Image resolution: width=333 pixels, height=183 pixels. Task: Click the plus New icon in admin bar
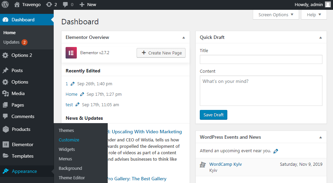click(x=82, y=5)
